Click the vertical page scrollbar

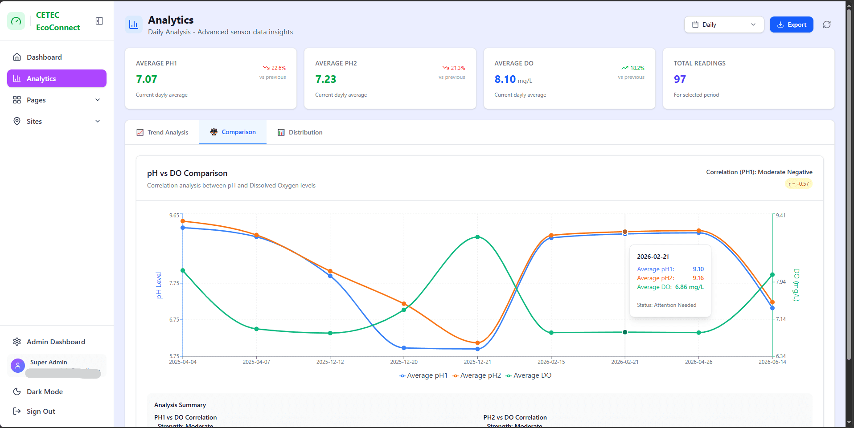(849, 184)
